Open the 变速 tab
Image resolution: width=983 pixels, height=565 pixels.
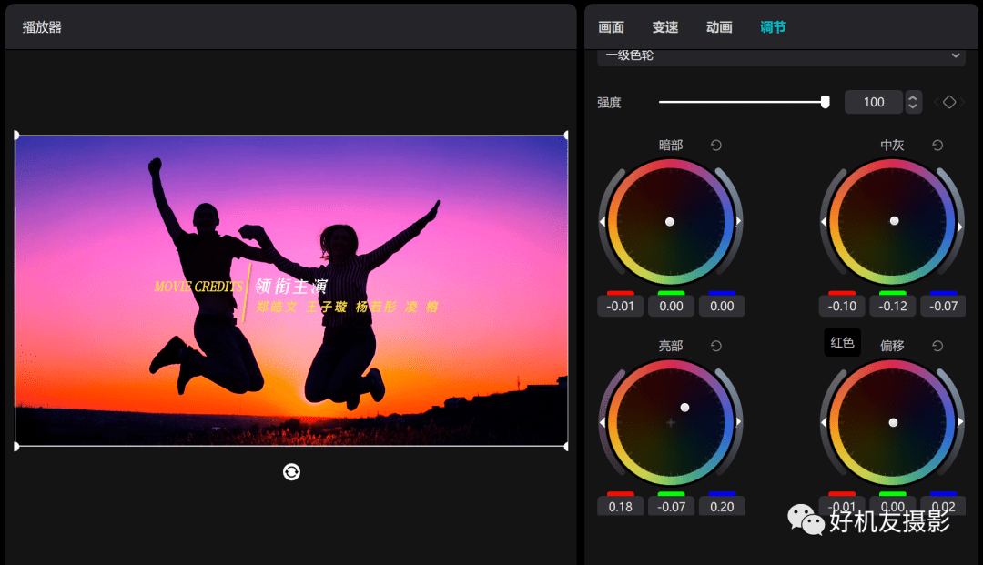coord(665,27)
